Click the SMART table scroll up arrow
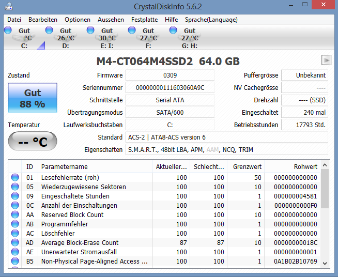338x277 pixels. [x=325, y=165]
